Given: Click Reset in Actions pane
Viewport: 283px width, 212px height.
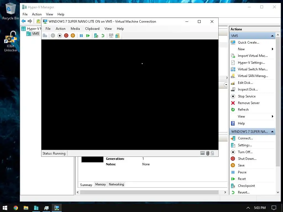Looking at the screenshot, I should [x=242, y=179].
